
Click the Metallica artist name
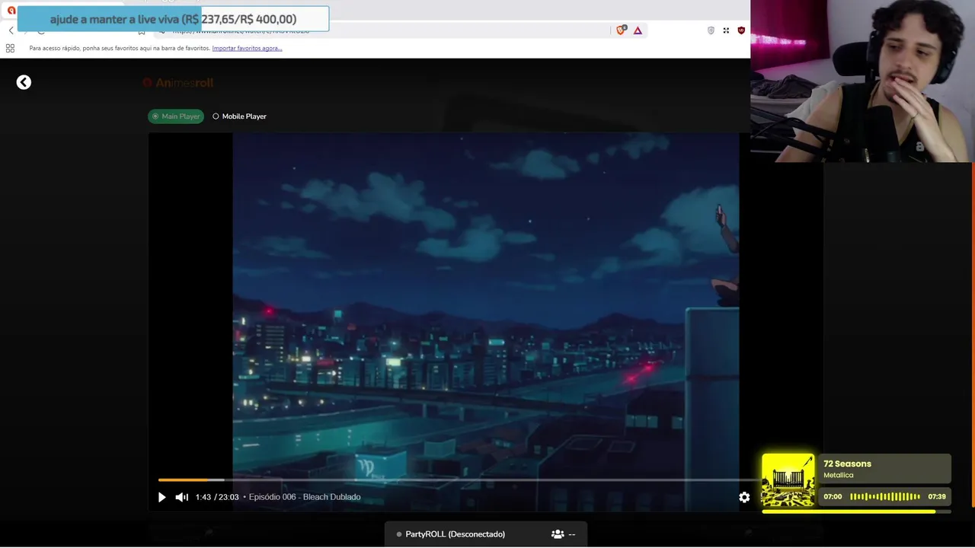[838, 475]
